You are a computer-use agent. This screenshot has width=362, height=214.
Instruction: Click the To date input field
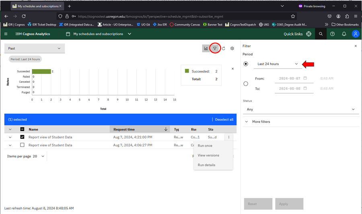click(x=294, y=88)
